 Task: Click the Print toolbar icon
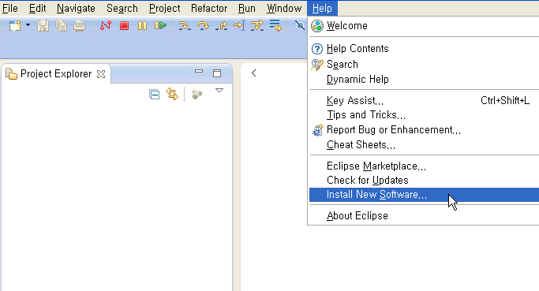click(x=80, y=26)
